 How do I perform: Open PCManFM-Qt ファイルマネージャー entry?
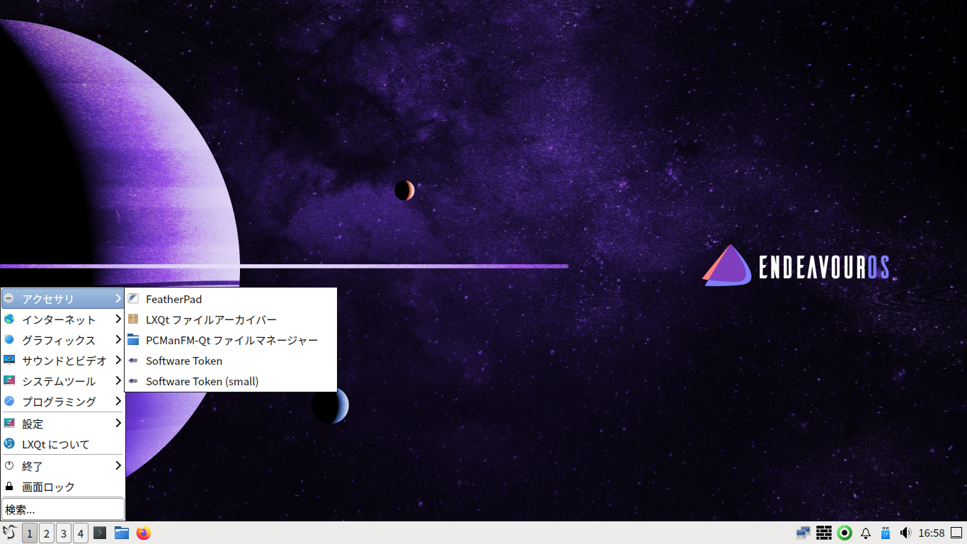click(231, 340)
